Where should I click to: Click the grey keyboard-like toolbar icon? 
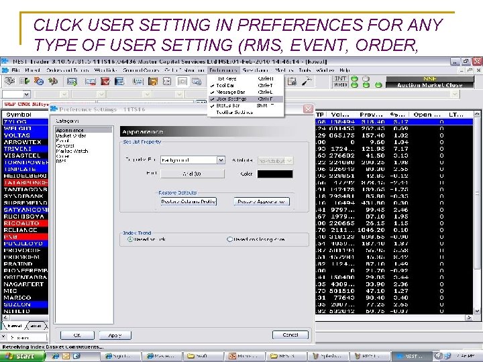[138, 82]
